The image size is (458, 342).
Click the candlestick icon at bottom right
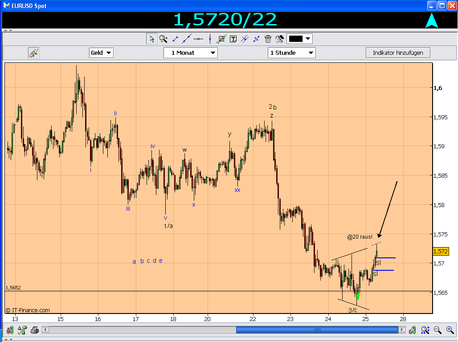pos(413,330)
